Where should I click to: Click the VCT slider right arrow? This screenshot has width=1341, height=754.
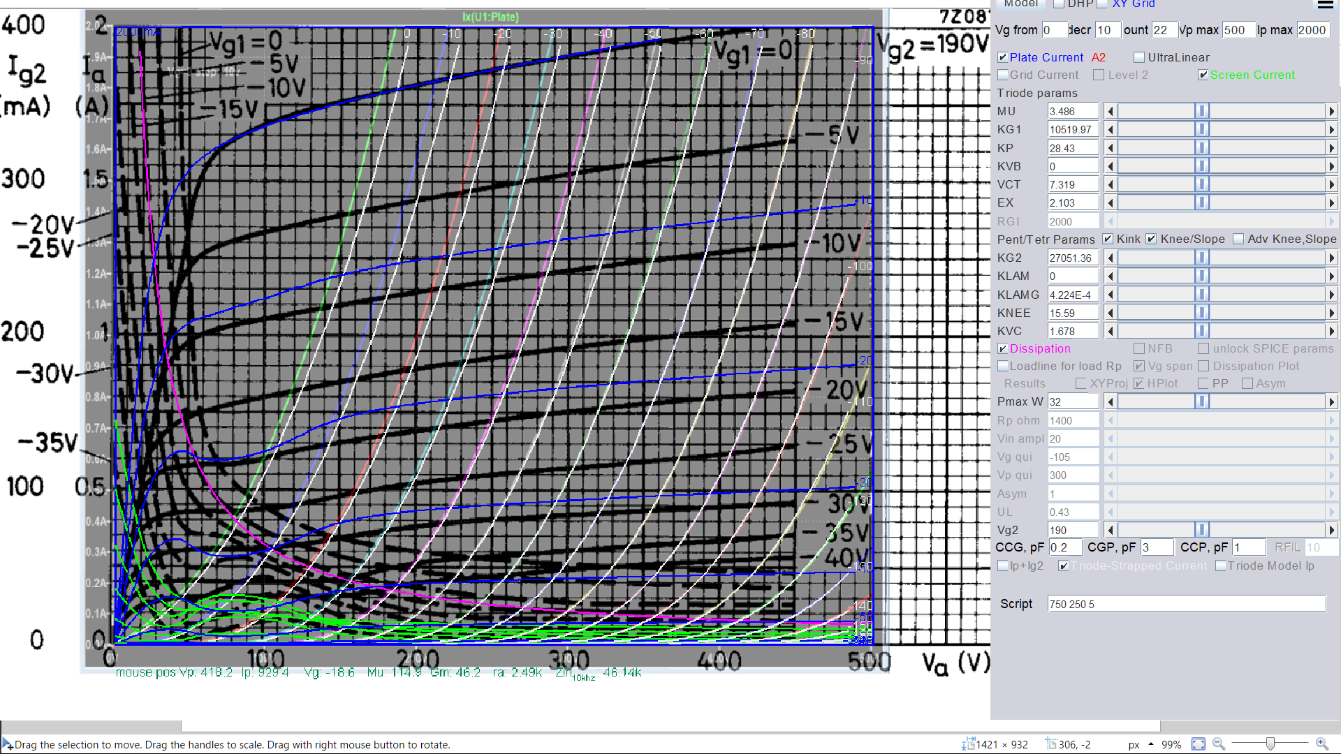point(1331,184)
